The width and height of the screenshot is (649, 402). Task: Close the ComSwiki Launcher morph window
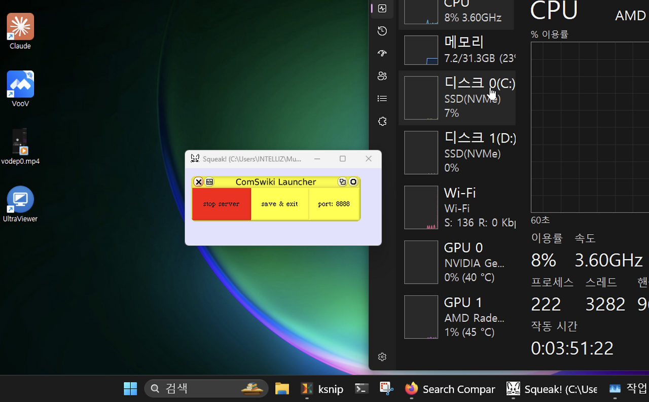[199, 182]
